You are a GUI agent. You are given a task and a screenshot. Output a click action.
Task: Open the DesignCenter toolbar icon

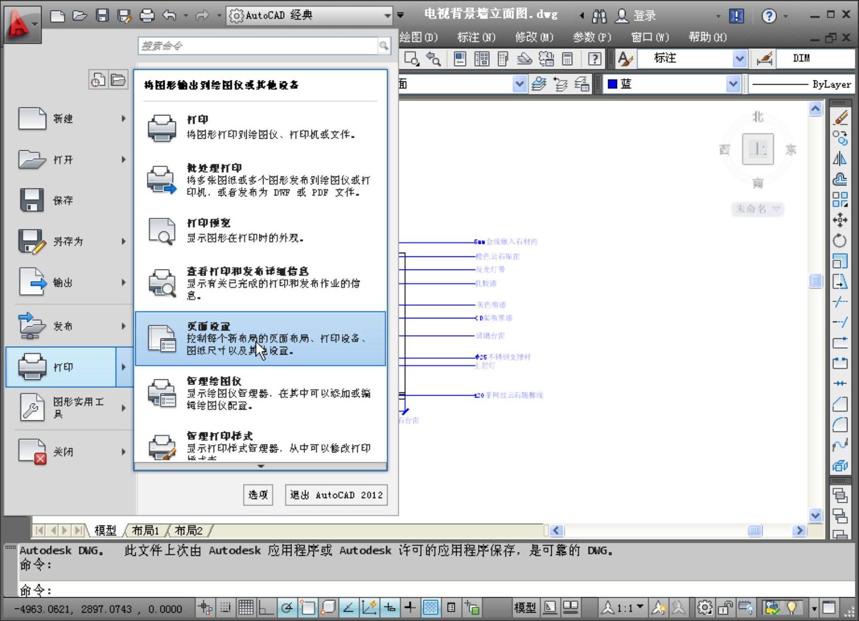coord(482,59)
